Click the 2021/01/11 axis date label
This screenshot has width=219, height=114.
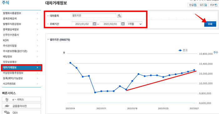[101, 108]
